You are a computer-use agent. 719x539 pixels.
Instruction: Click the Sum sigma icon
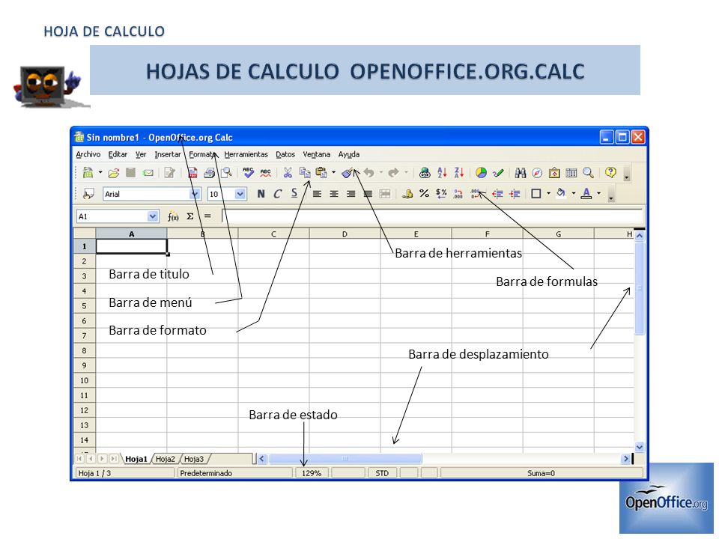click(x=189, y=216)
